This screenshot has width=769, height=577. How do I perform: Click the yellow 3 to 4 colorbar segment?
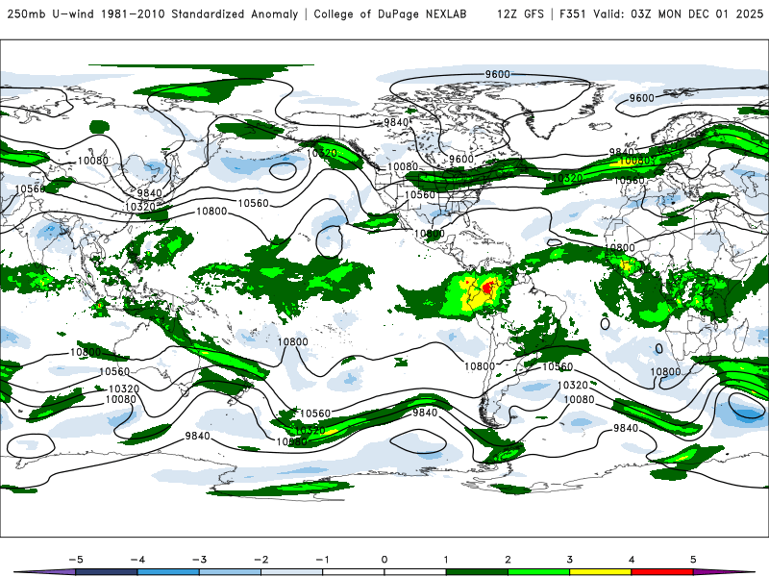tap(600, 572)
